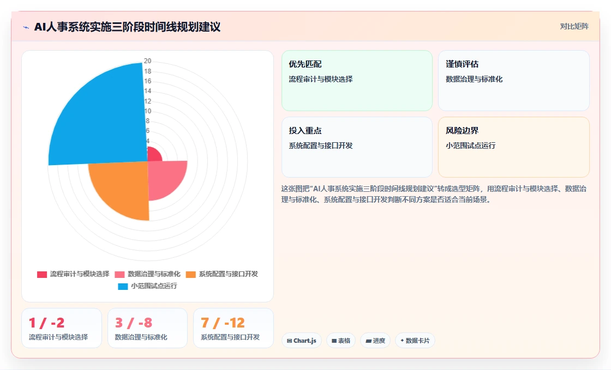Toggle 数据治理与标准化 legend swatch

[x=119, y=274]
